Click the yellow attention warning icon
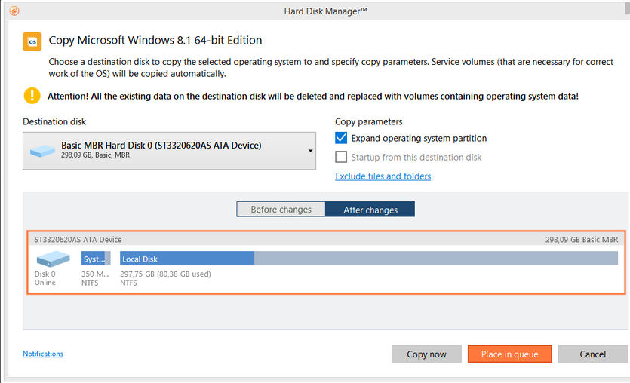This screenshot has width=630, height=383. 32,96
